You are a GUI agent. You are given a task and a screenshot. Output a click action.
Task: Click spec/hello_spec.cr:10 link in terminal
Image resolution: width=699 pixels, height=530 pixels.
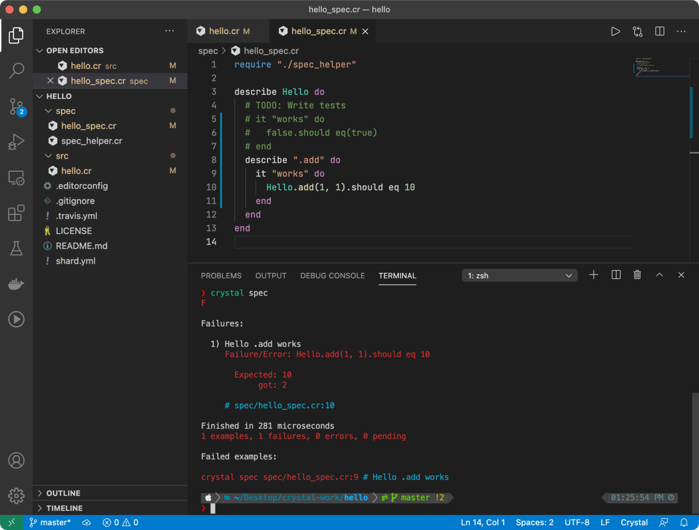(284, 405)
